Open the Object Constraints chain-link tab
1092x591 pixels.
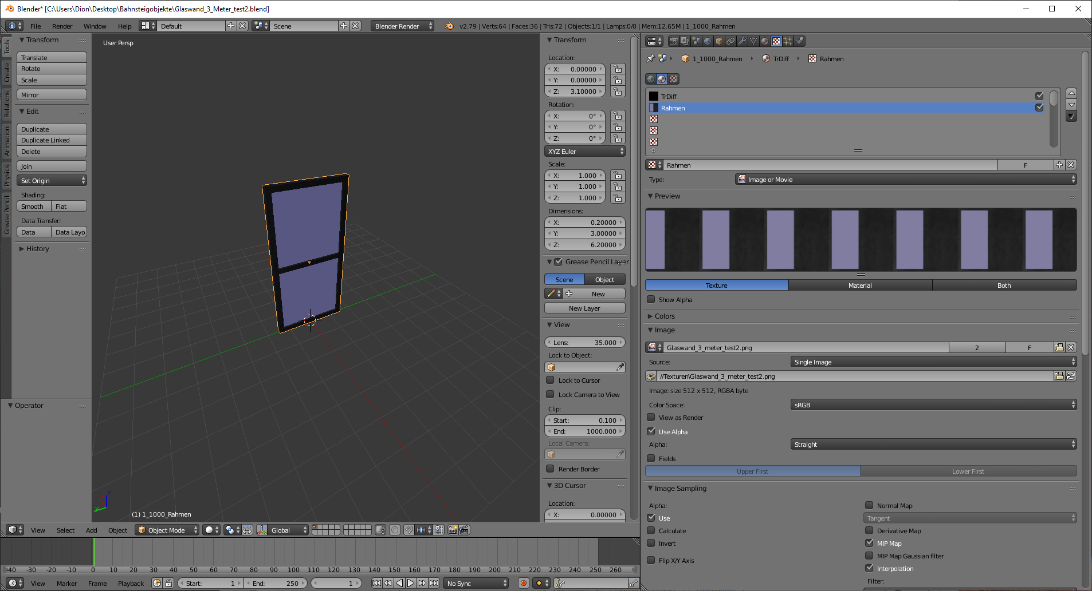pos(730,41)
